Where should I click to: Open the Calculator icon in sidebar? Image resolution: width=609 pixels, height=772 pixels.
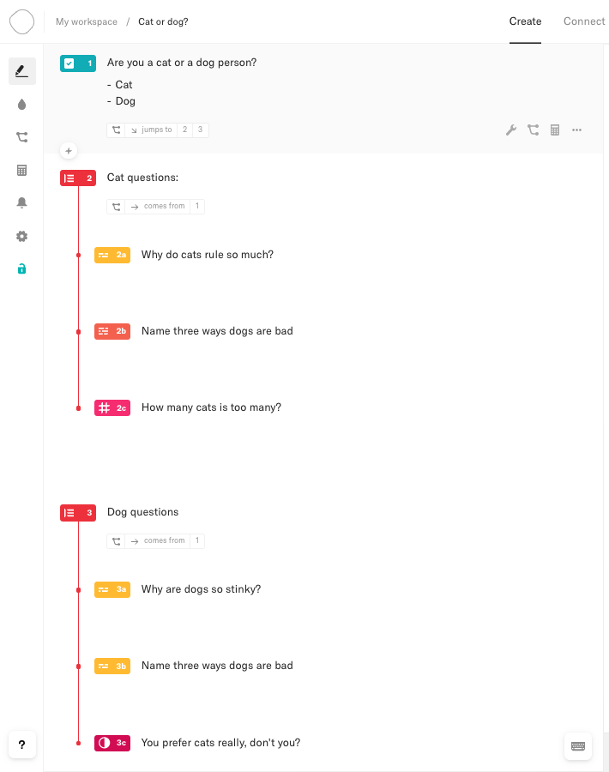tap(21, 171)
